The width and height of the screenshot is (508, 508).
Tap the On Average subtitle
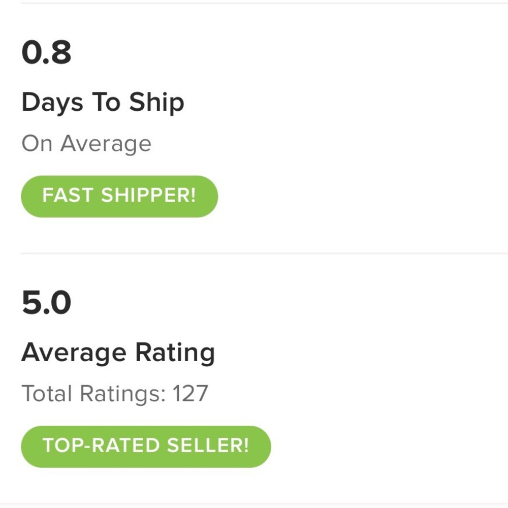(x=86, y=144)
